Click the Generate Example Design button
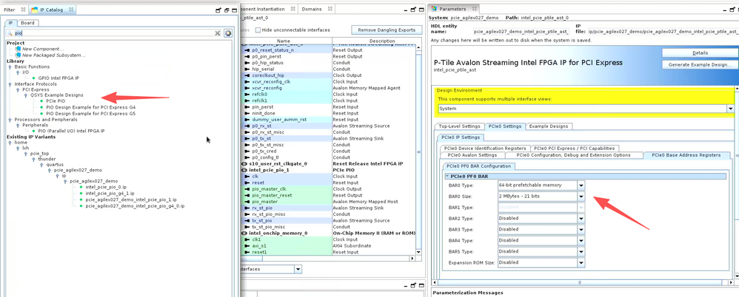The image size is (739, 297). coord(699,65)
